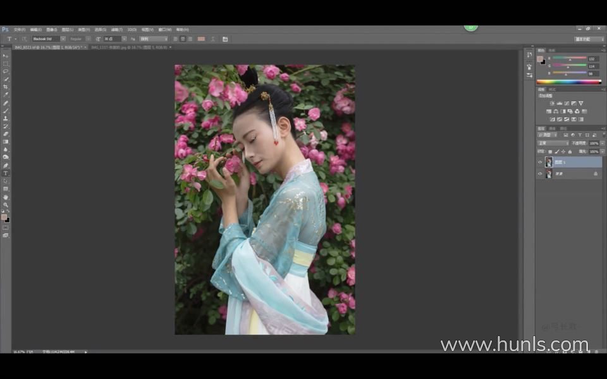Add a Brightness/Contrast adjustment
Viewport: 607px width, 379px height.
[x=552, y=104]
